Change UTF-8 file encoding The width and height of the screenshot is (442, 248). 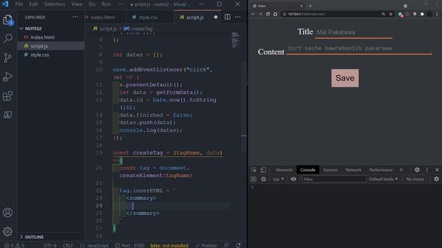click(50, 245)
